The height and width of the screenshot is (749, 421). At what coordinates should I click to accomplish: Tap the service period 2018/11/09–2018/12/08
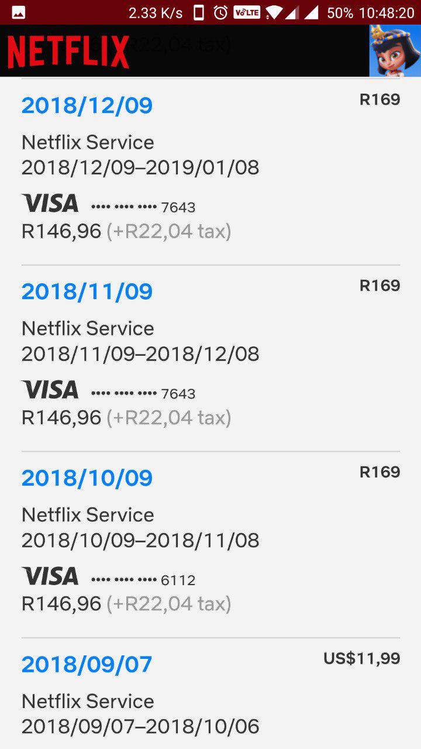pyautogui.click(x=140, y=354)
